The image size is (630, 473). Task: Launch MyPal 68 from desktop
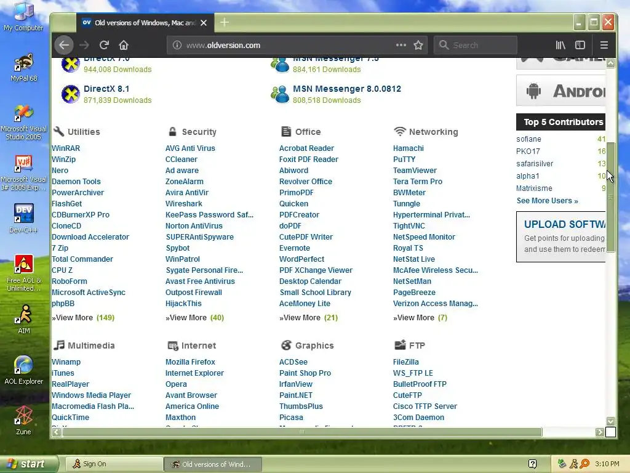(x=24, y=68)
